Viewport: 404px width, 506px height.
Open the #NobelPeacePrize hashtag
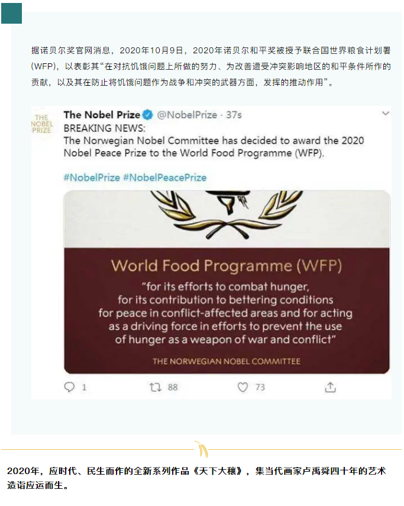click(164, 178)
